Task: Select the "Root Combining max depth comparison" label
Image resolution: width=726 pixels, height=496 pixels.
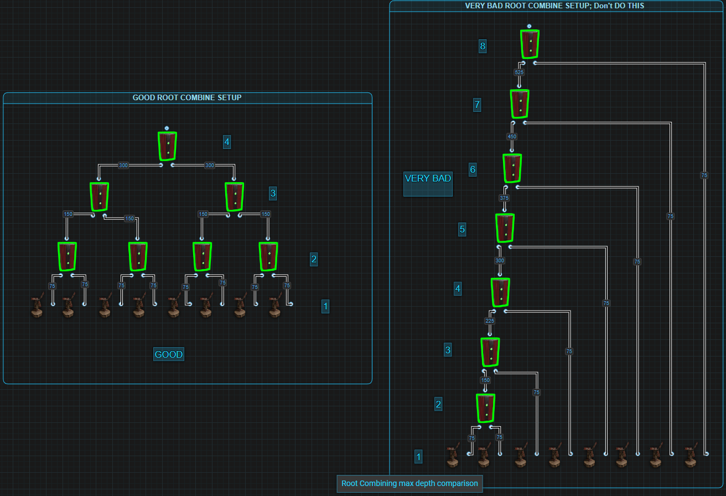Action: (409, 483)
